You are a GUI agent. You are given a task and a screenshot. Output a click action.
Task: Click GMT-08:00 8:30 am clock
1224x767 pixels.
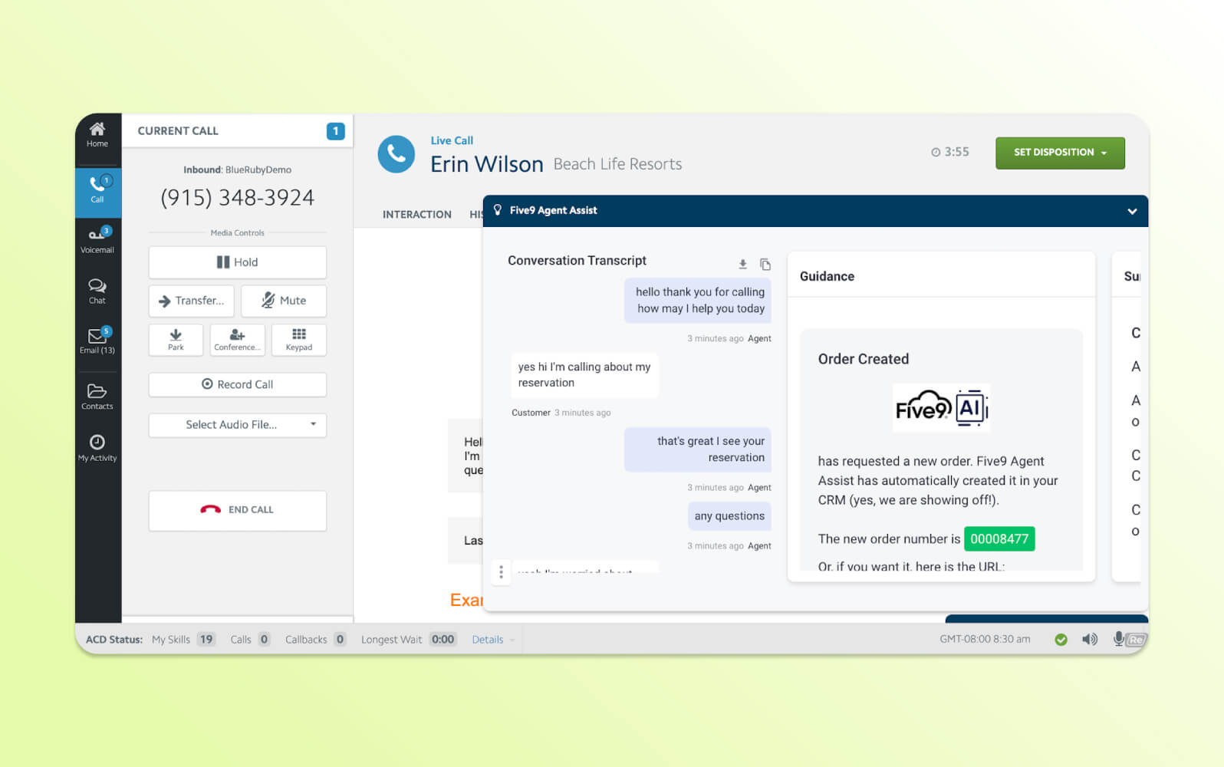[985, 639]
